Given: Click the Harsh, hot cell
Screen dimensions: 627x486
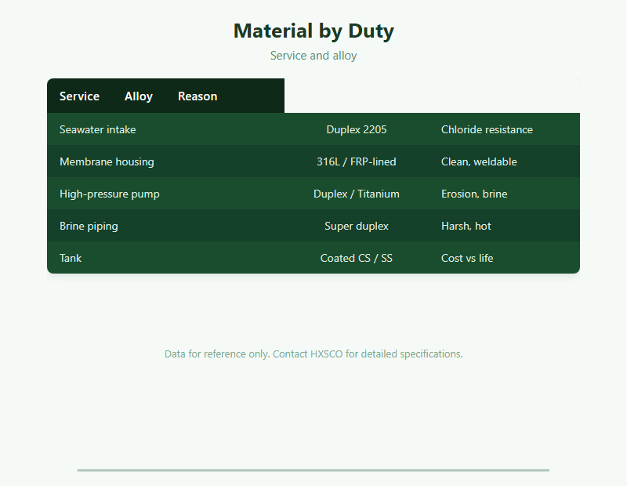Looking at the screenshot, I should (x=504, y=226).
